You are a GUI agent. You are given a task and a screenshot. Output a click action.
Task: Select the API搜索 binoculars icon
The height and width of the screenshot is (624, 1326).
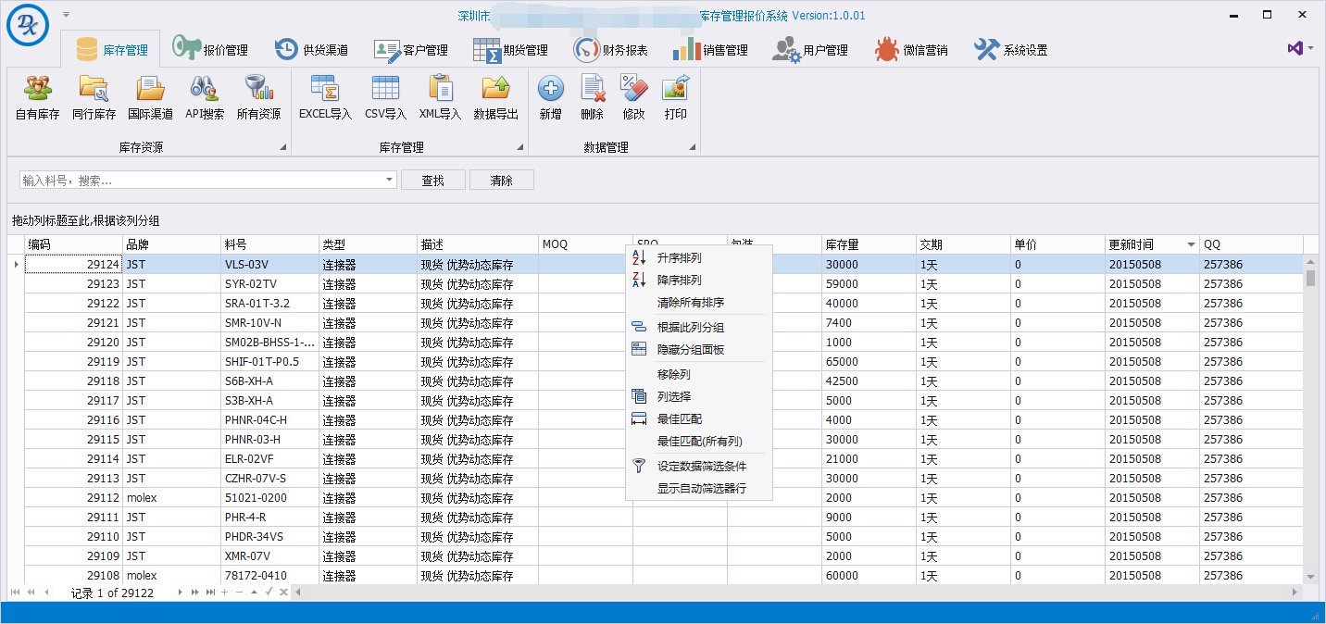click(x=204, y=90)
